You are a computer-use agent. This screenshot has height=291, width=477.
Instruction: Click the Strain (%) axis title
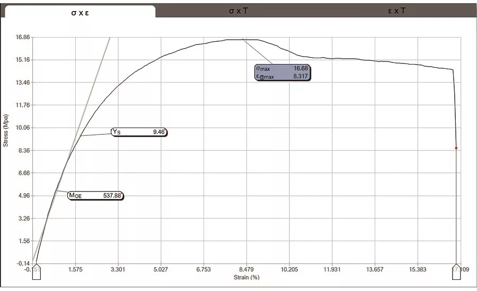pos(246,277)
